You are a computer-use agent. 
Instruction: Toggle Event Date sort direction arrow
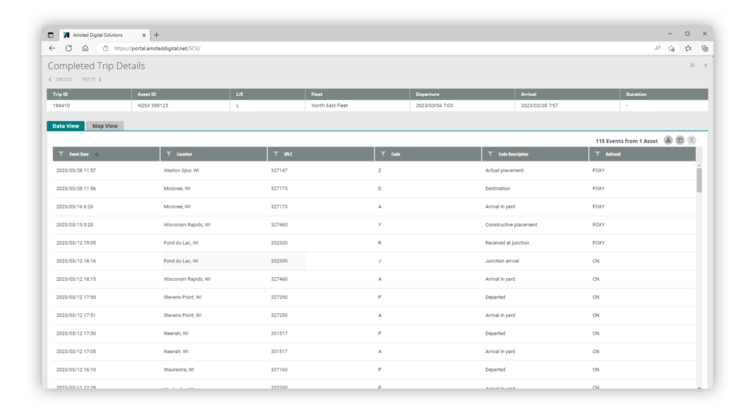[97, 154]
